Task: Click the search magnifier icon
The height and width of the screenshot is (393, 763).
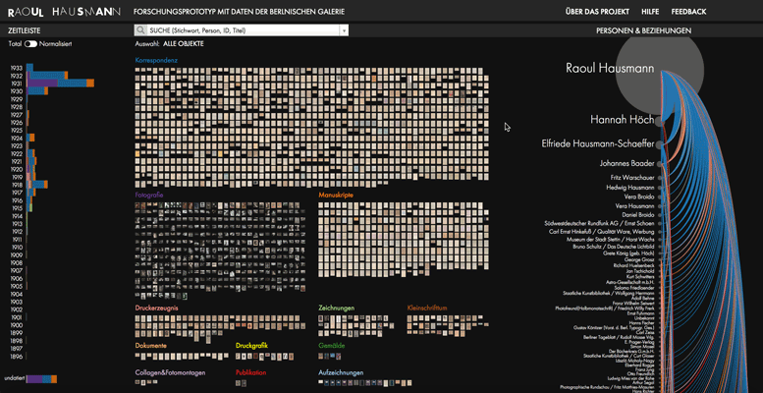Action: click(141, 30)
